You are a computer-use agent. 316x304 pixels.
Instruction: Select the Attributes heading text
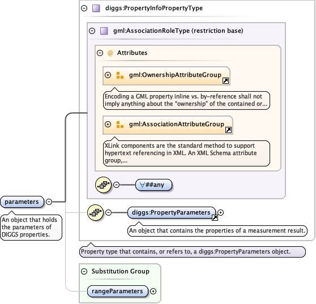132,53
